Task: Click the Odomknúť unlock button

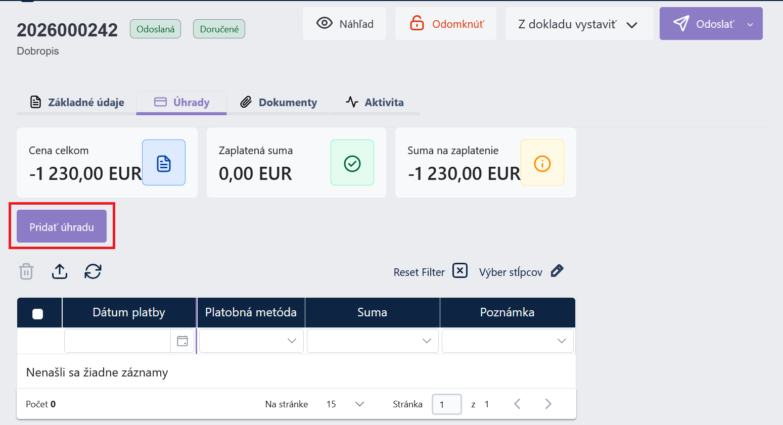Action: 446,24
